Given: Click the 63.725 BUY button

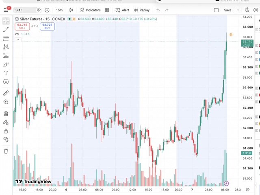Looking at the screenshot, I should pos(47,26).
